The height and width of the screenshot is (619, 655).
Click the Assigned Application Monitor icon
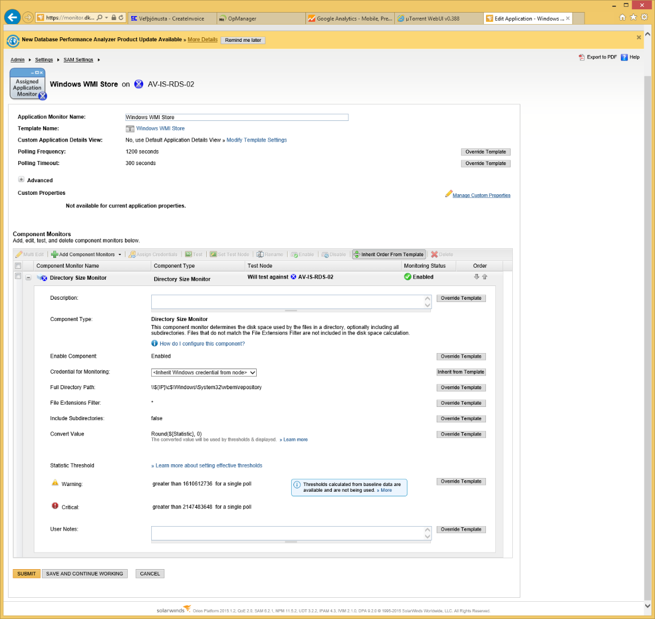[x=28, y=84]
